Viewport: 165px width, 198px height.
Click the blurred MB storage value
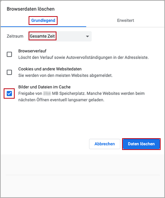pyautogui.click(x=47, y=93)
